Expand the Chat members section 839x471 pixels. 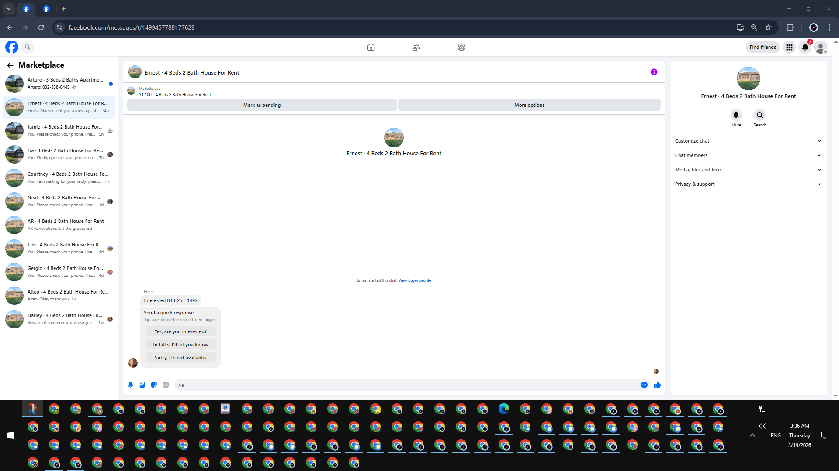(x=748, y=155)
